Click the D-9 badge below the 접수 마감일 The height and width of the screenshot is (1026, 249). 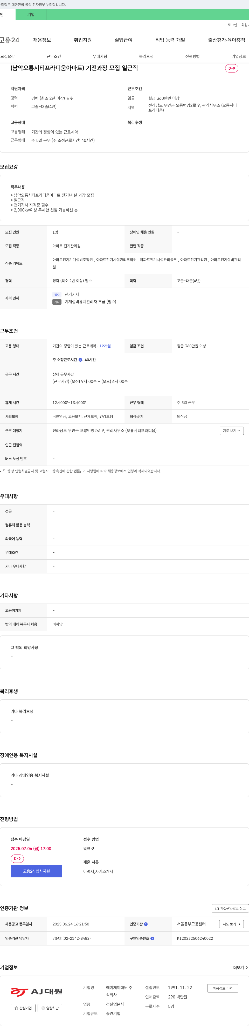[17, 859]
